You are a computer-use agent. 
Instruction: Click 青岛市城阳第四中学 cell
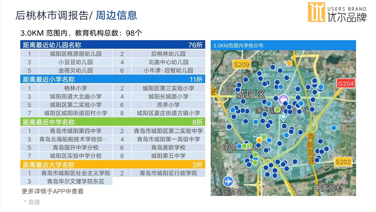click(76, 131)
